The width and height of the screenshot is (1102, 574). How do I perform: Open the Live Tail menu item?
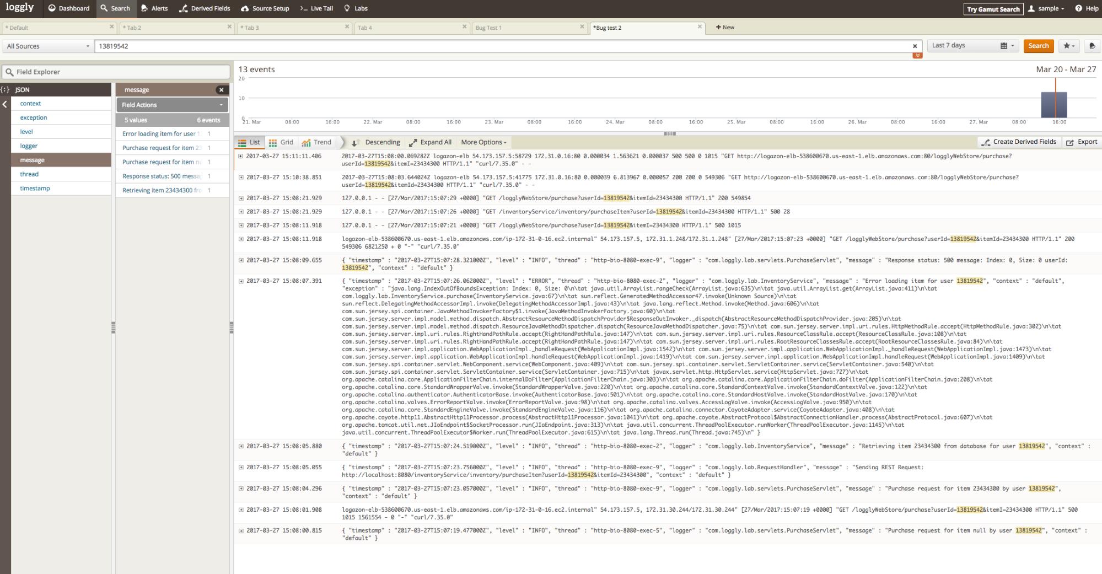point(316,8)
